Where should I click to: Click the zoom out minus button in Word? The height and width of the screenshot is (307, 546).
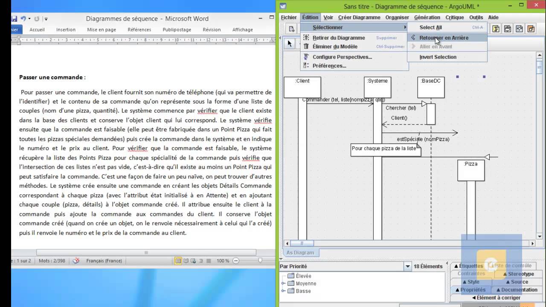236,261
